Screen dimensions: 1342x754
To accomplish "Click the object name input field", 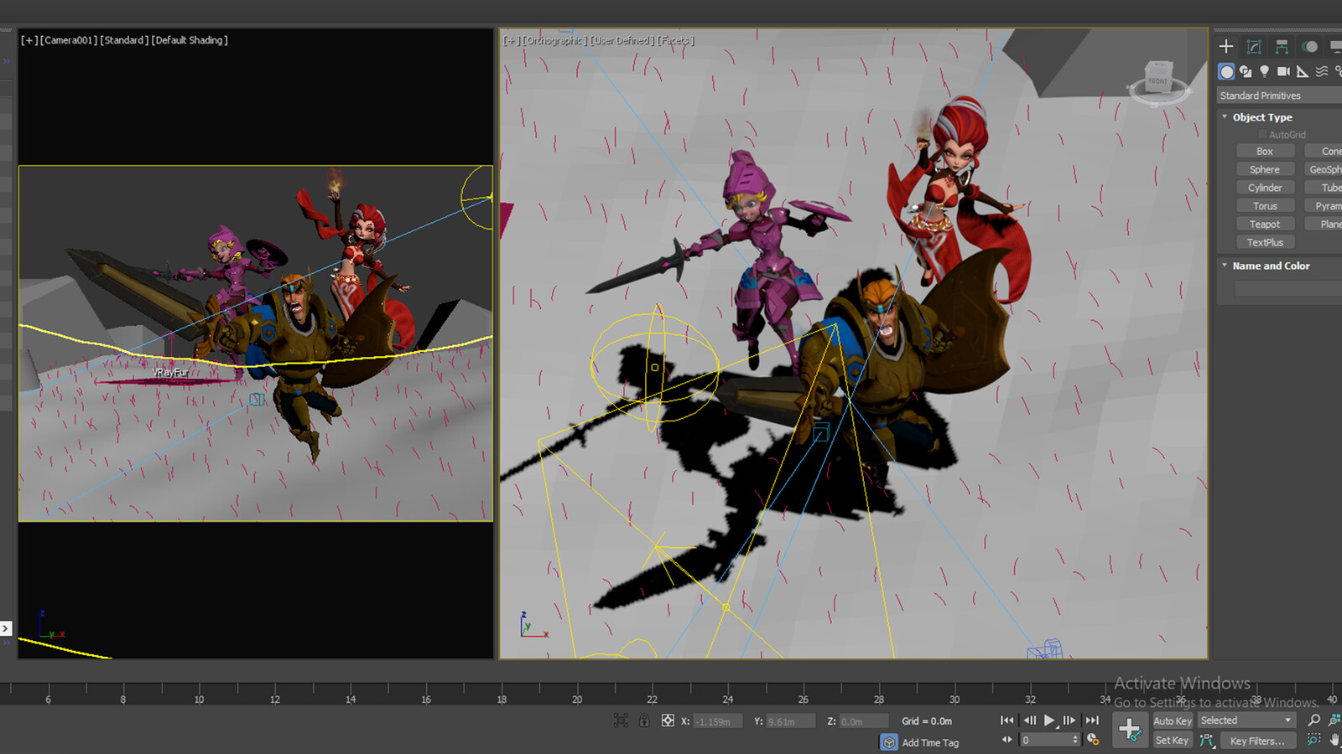I will pos(1288,288).
